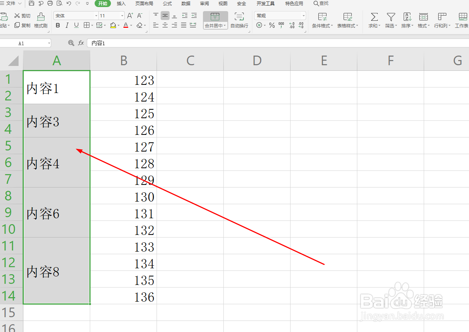Open the Table Style (表格样式) menu
Image resolution: width=469 pixels, height=332 pixels.
(x=348, y=20)
